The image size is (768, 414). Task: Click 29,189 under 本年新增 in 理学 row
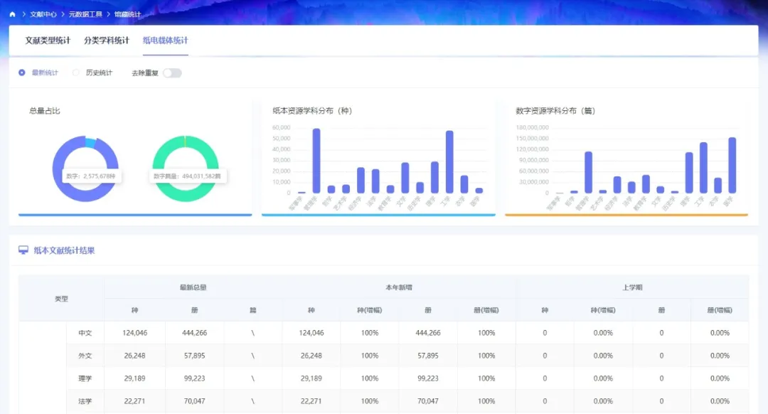coord(311,378)
